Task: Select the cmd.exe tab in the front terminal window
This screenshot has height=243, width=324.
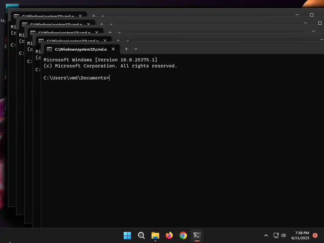Action: coord(82,49)
